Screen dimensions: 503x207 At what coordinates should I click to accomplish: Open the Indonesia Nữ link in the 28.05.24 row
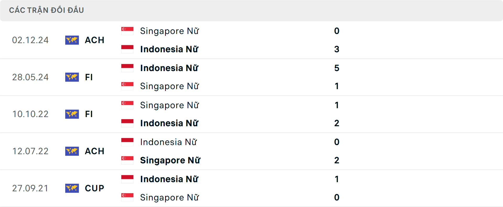tap(169, 68)
